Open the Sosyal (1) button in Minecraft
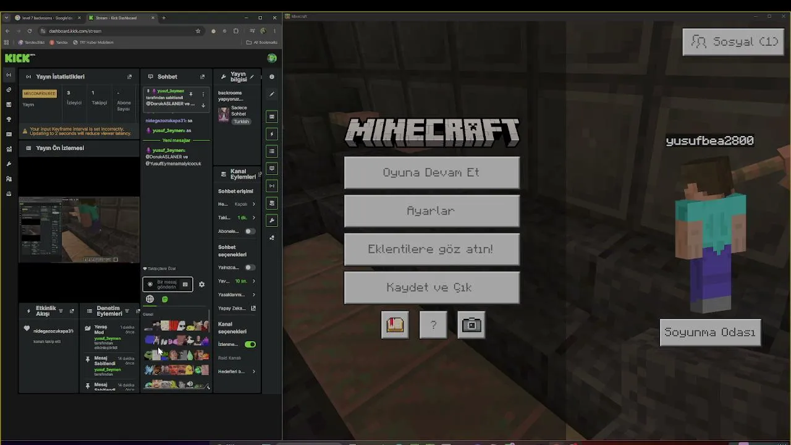 734,42
